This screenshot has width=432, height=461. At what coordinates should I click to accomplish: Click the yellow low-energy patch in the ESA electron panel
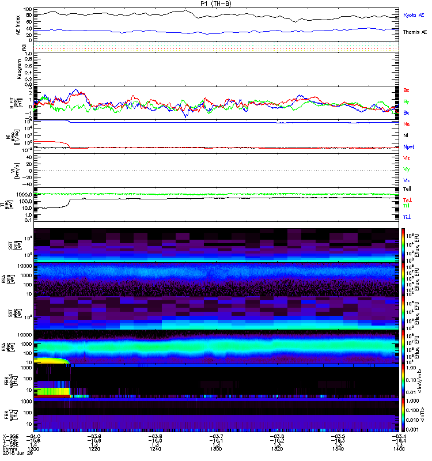[x=50, y=360]
